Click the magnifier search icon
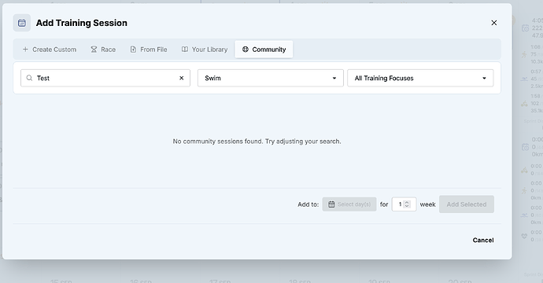This screenshot has height=283, width=543. click(x=29, y=78)
